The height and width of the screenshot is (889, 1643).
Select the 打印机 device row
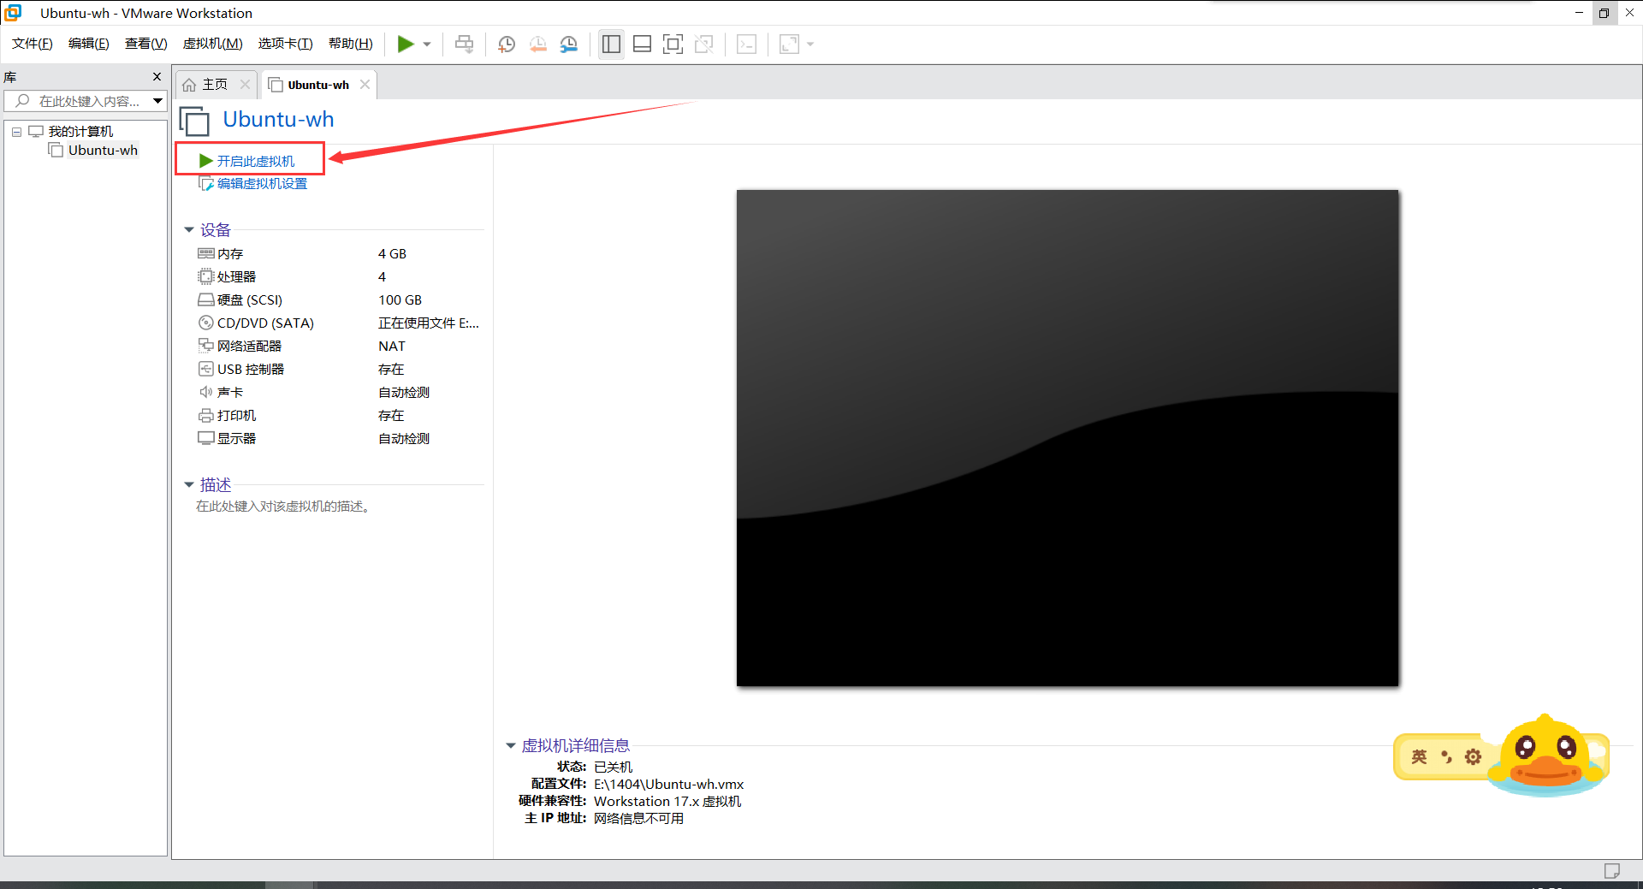click(340, 416)
